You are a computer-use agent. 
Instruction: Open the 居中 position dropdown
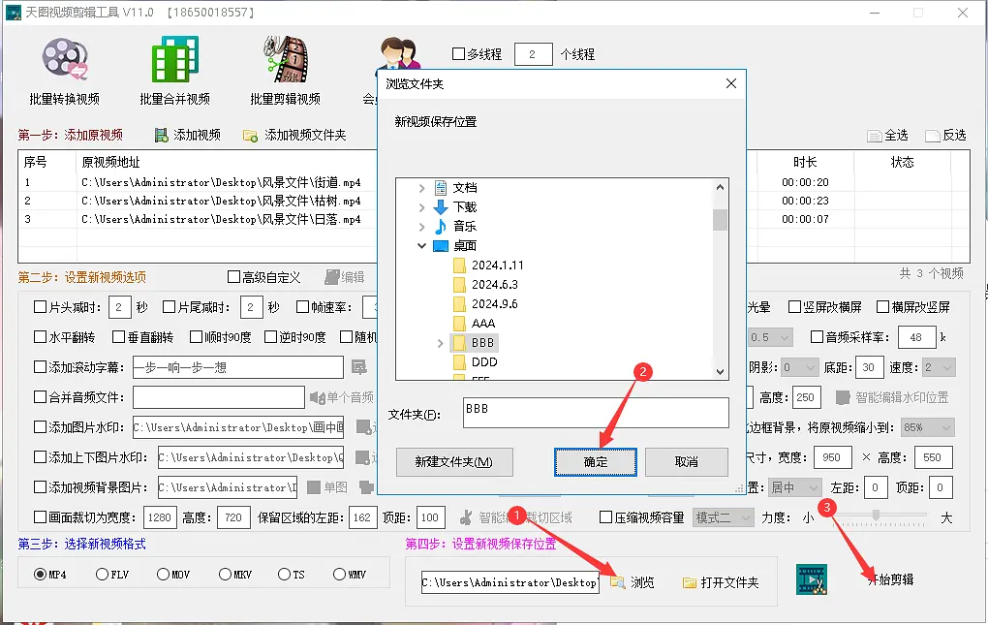click(794, 487)
